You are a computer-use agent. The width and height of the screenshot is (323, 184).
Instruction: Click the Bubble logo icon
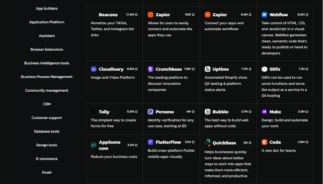tap(207, 112)
